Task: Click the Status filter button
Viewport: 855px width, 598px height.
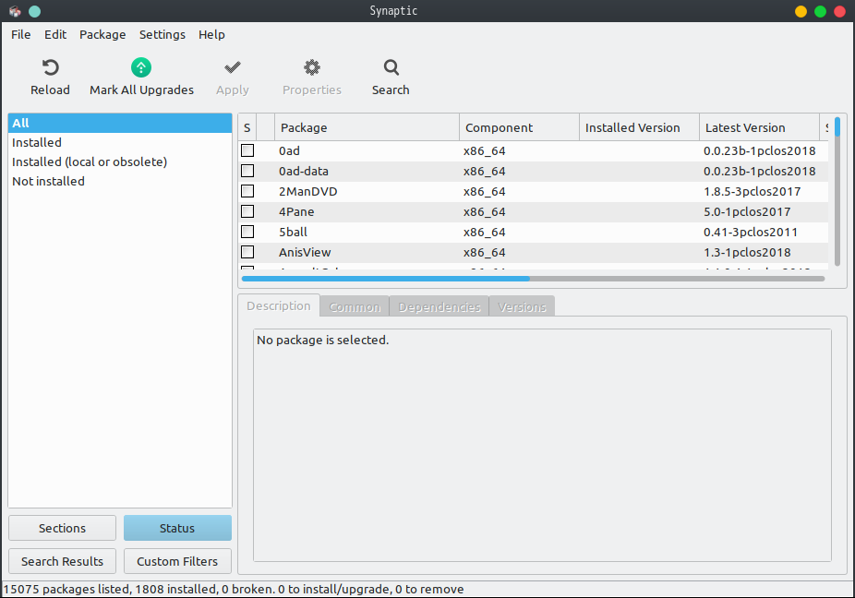Action: point(177,528)
